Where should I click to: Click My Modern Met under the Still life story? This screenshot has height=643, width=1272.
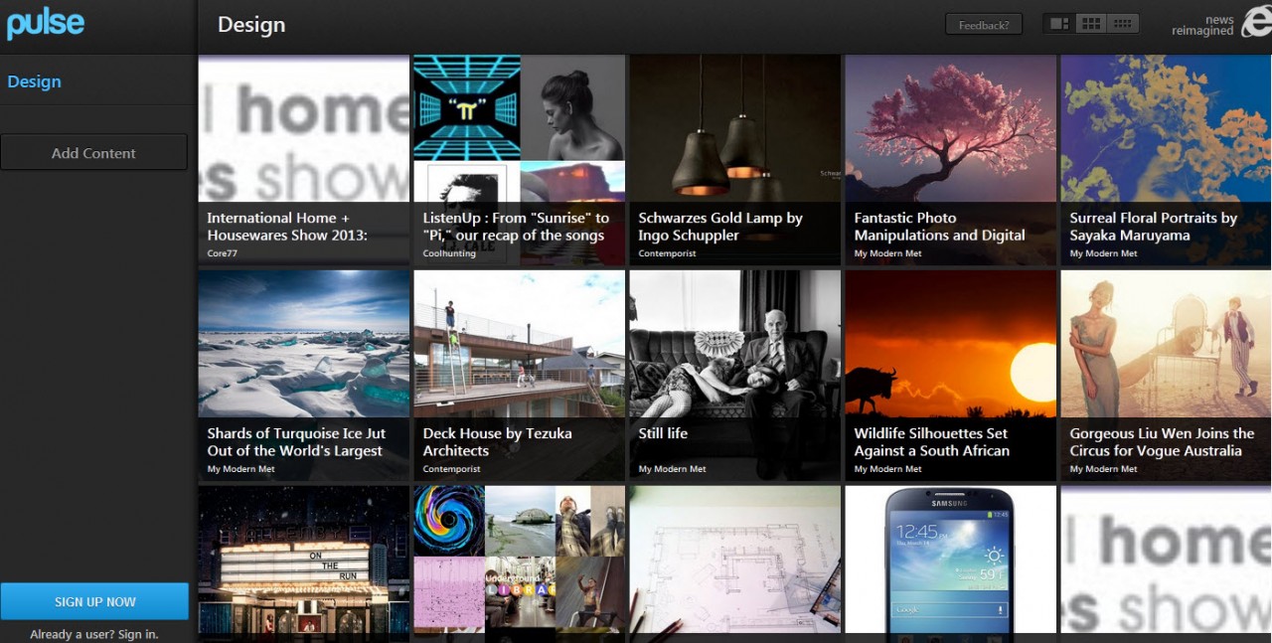(x=672, y=469)
